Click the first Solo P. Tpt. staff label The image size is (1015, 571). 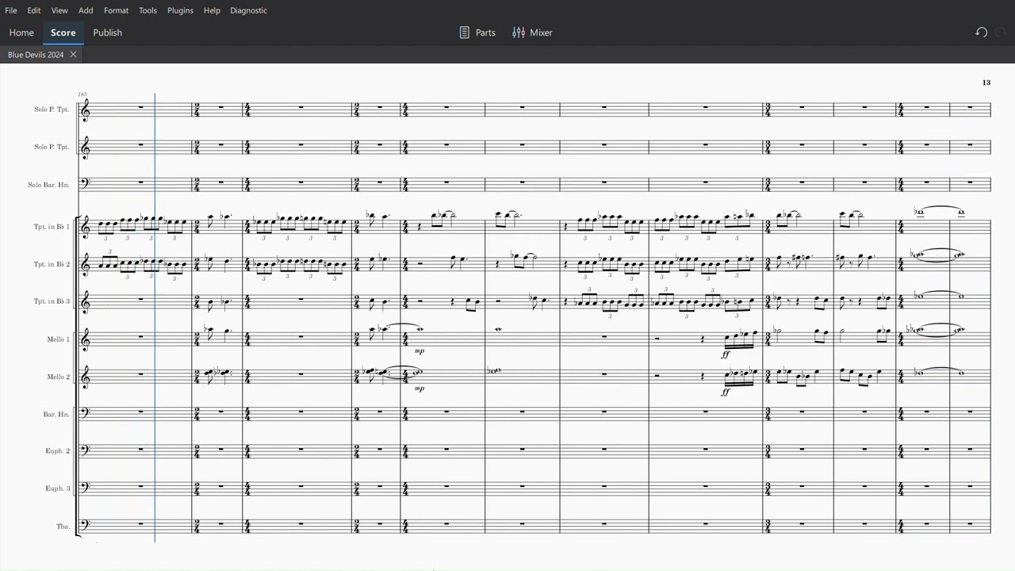52,109
